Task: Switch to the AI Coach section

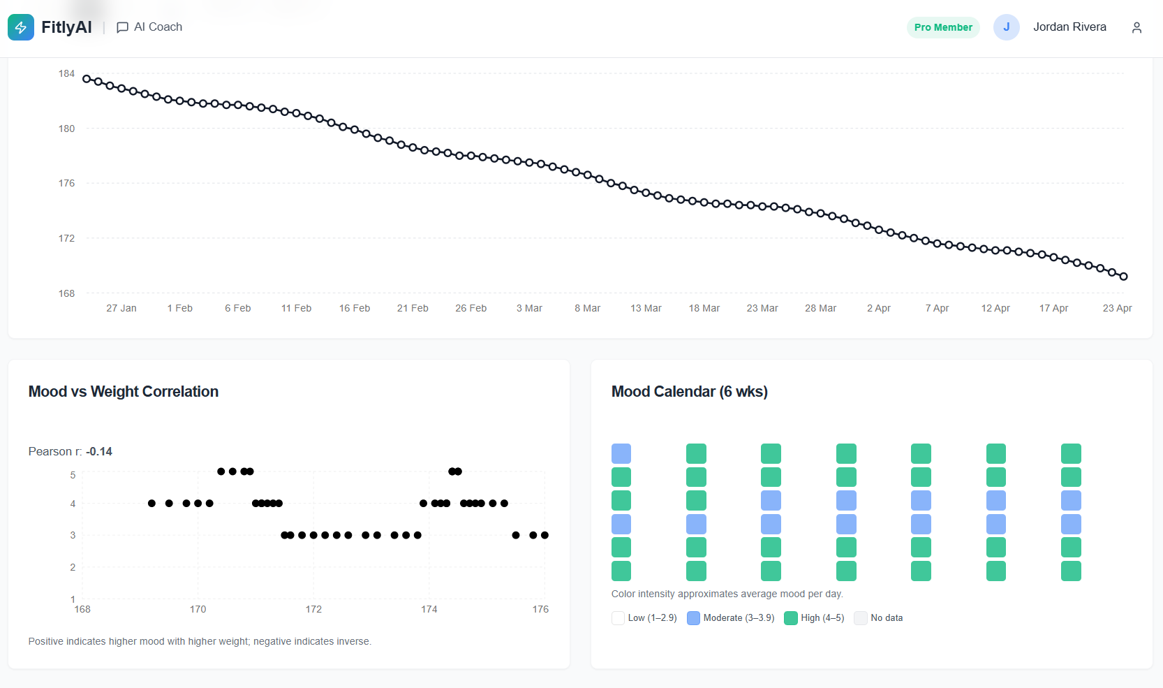Action: [x=157, y=27]
